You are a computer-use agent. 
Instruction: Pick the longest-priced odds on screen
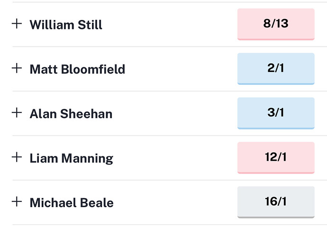pos(275,202)
